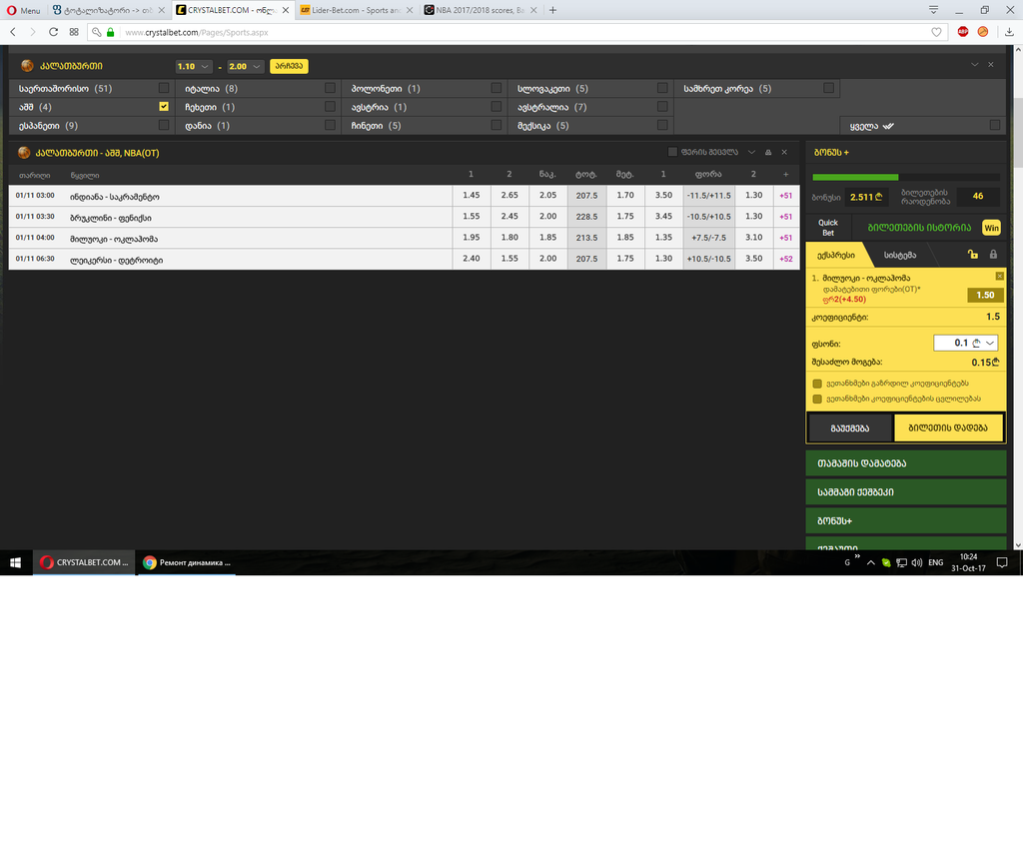Screen dimensions: 1023x852
Task: Select 1.45 odds for ინდიანა - საკრამენტო
Action: click(472, 195)
